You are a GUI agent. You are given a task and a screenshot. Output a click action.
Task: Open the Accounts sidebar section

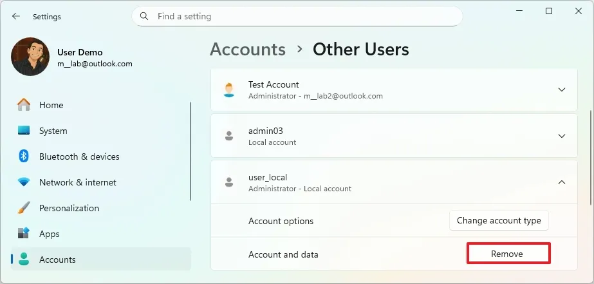pos(57,260)
